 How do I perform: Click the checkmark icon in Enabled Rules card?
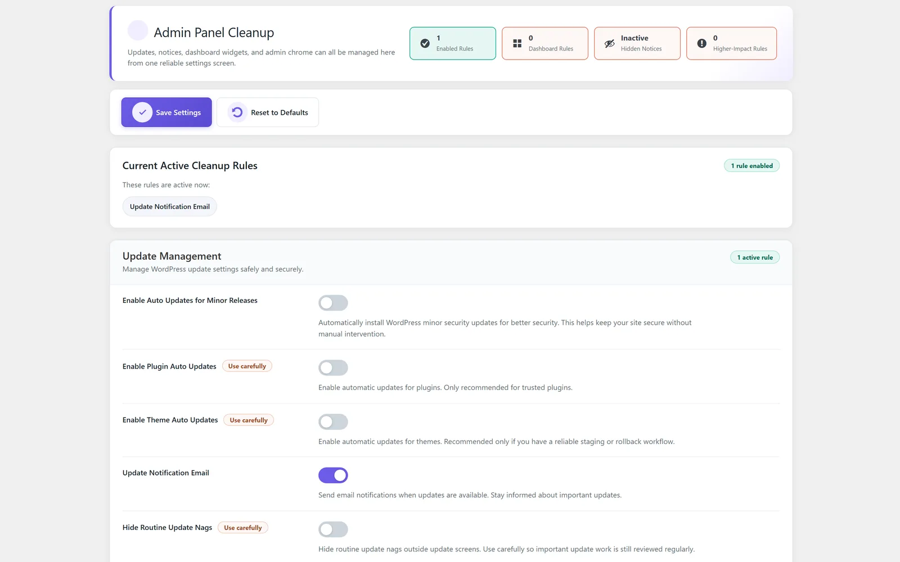(x=425, y=43)
